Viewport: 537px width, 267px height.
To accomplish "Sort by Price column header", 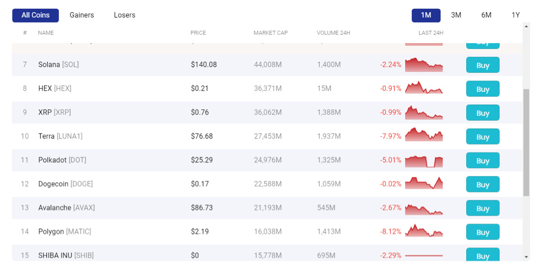I will coord(198,33).
